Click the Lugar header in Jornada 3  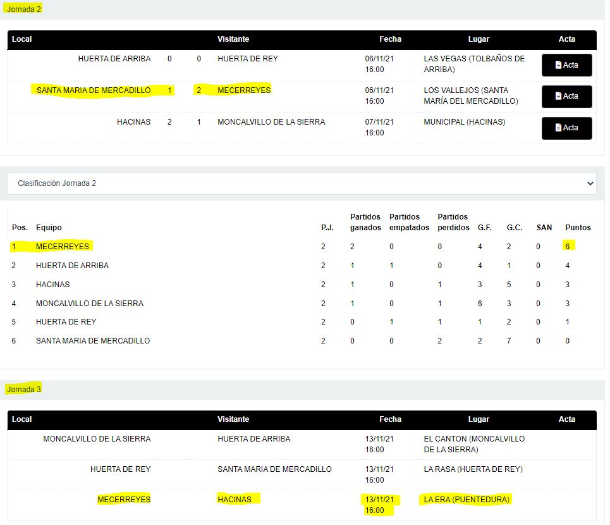click(x=479, y=419)
